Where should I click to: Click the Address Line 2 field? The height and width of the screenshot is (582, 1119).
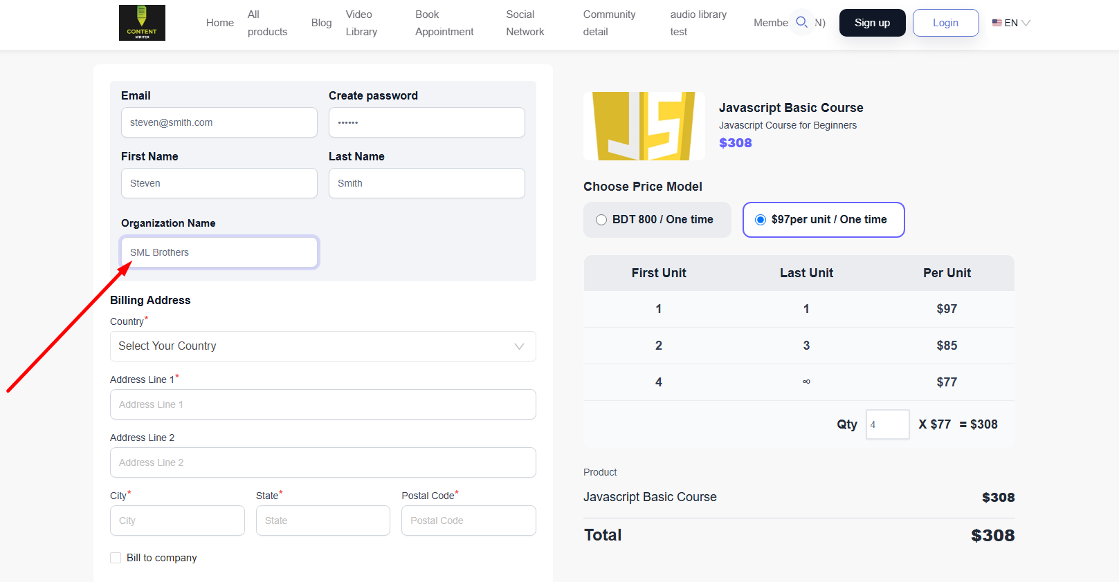pos(323,462)
